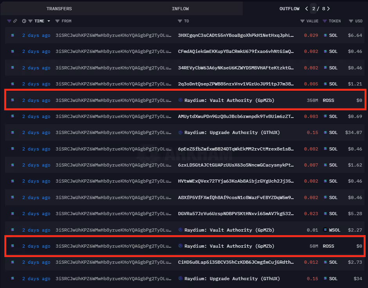Click SOL token in the 0.005 row

pos(331,84)
